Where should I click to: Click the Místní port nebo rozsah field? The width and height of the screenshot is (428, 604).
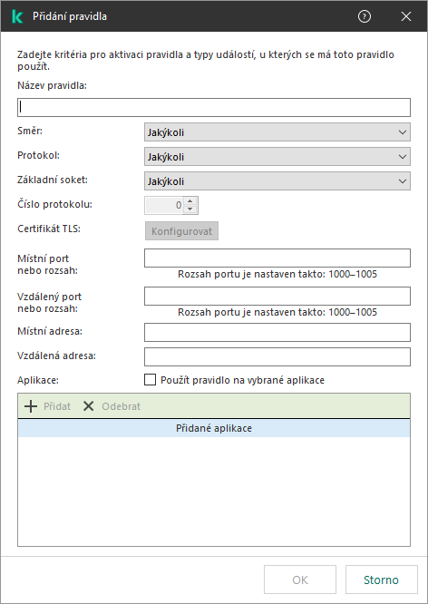click(277, 258)
